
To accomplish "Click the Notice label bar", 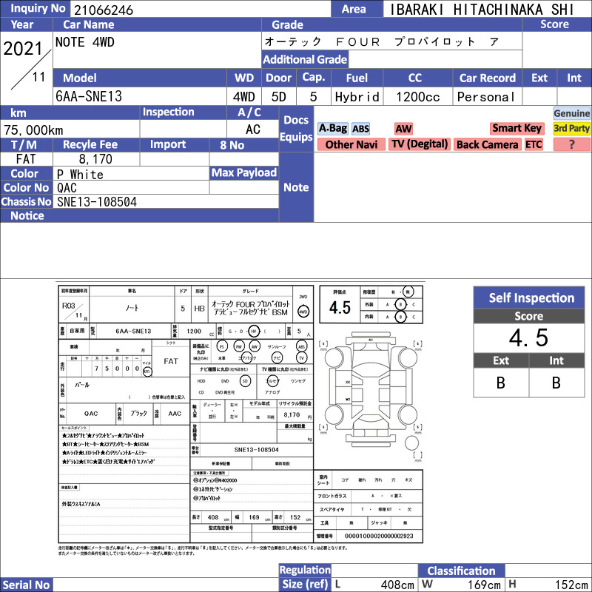I will click(139, 215).
